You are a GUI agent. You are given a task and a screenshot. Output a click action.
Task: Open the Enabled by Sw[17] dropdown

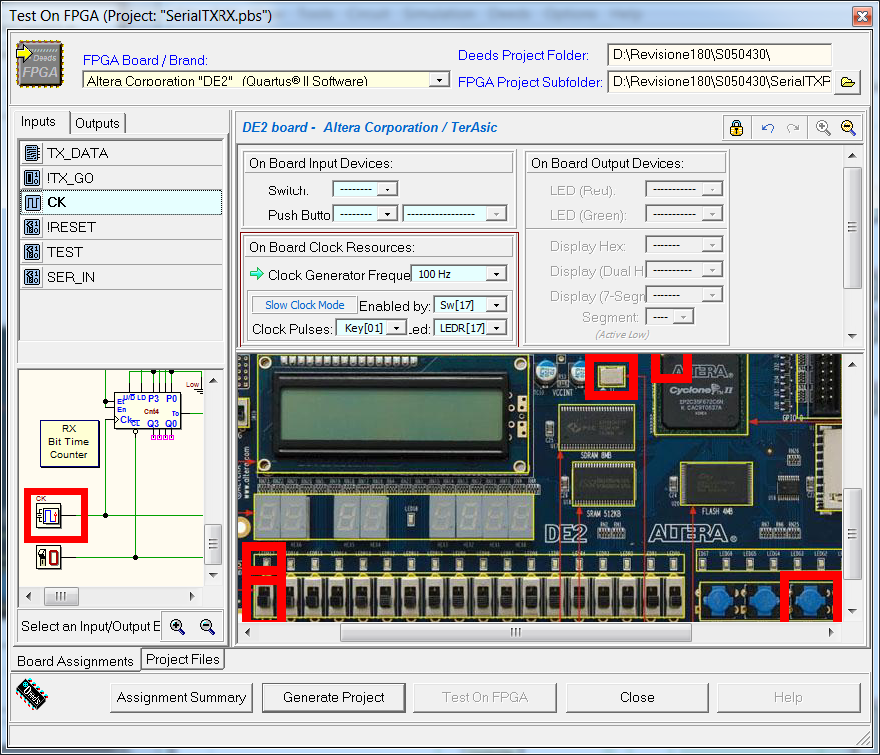tap(496, 305)
